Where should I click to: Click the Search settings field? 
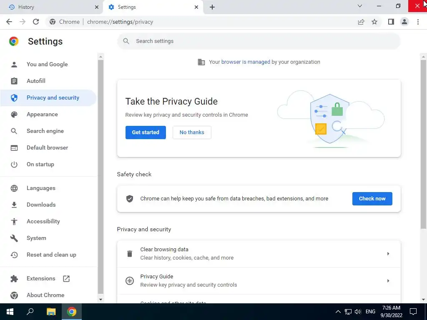click(x=259, y=41)
